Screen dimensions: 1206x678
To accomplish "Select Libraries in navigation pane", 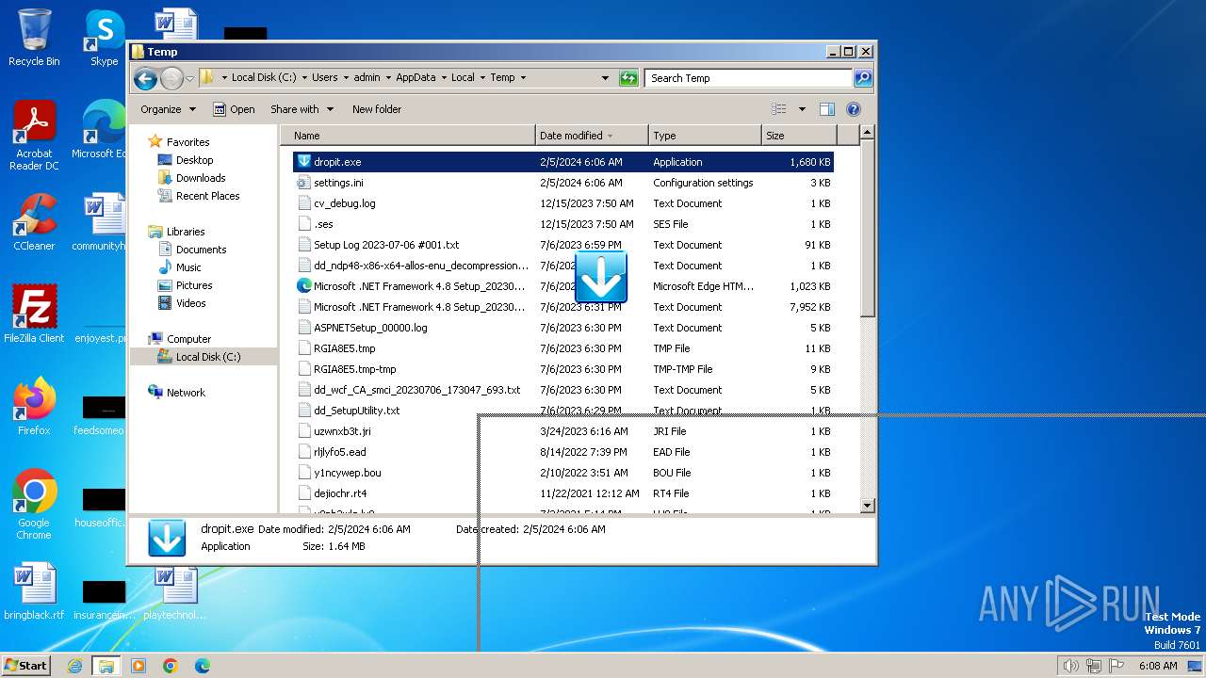I will coord(186,232).
